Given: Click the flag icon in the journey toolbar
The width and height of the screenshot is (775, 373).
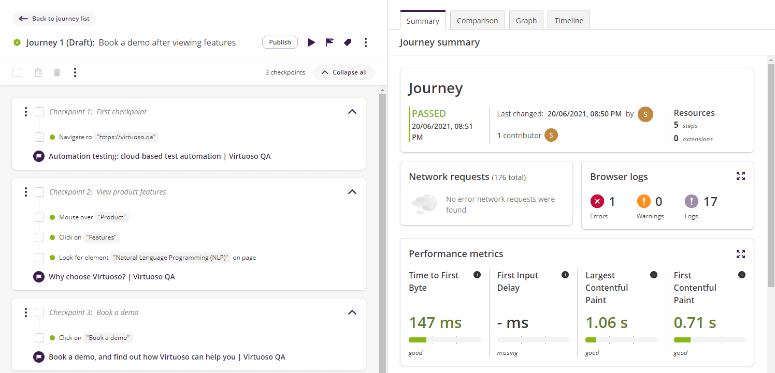Looking at the screenshot, I should coord(329,42).
